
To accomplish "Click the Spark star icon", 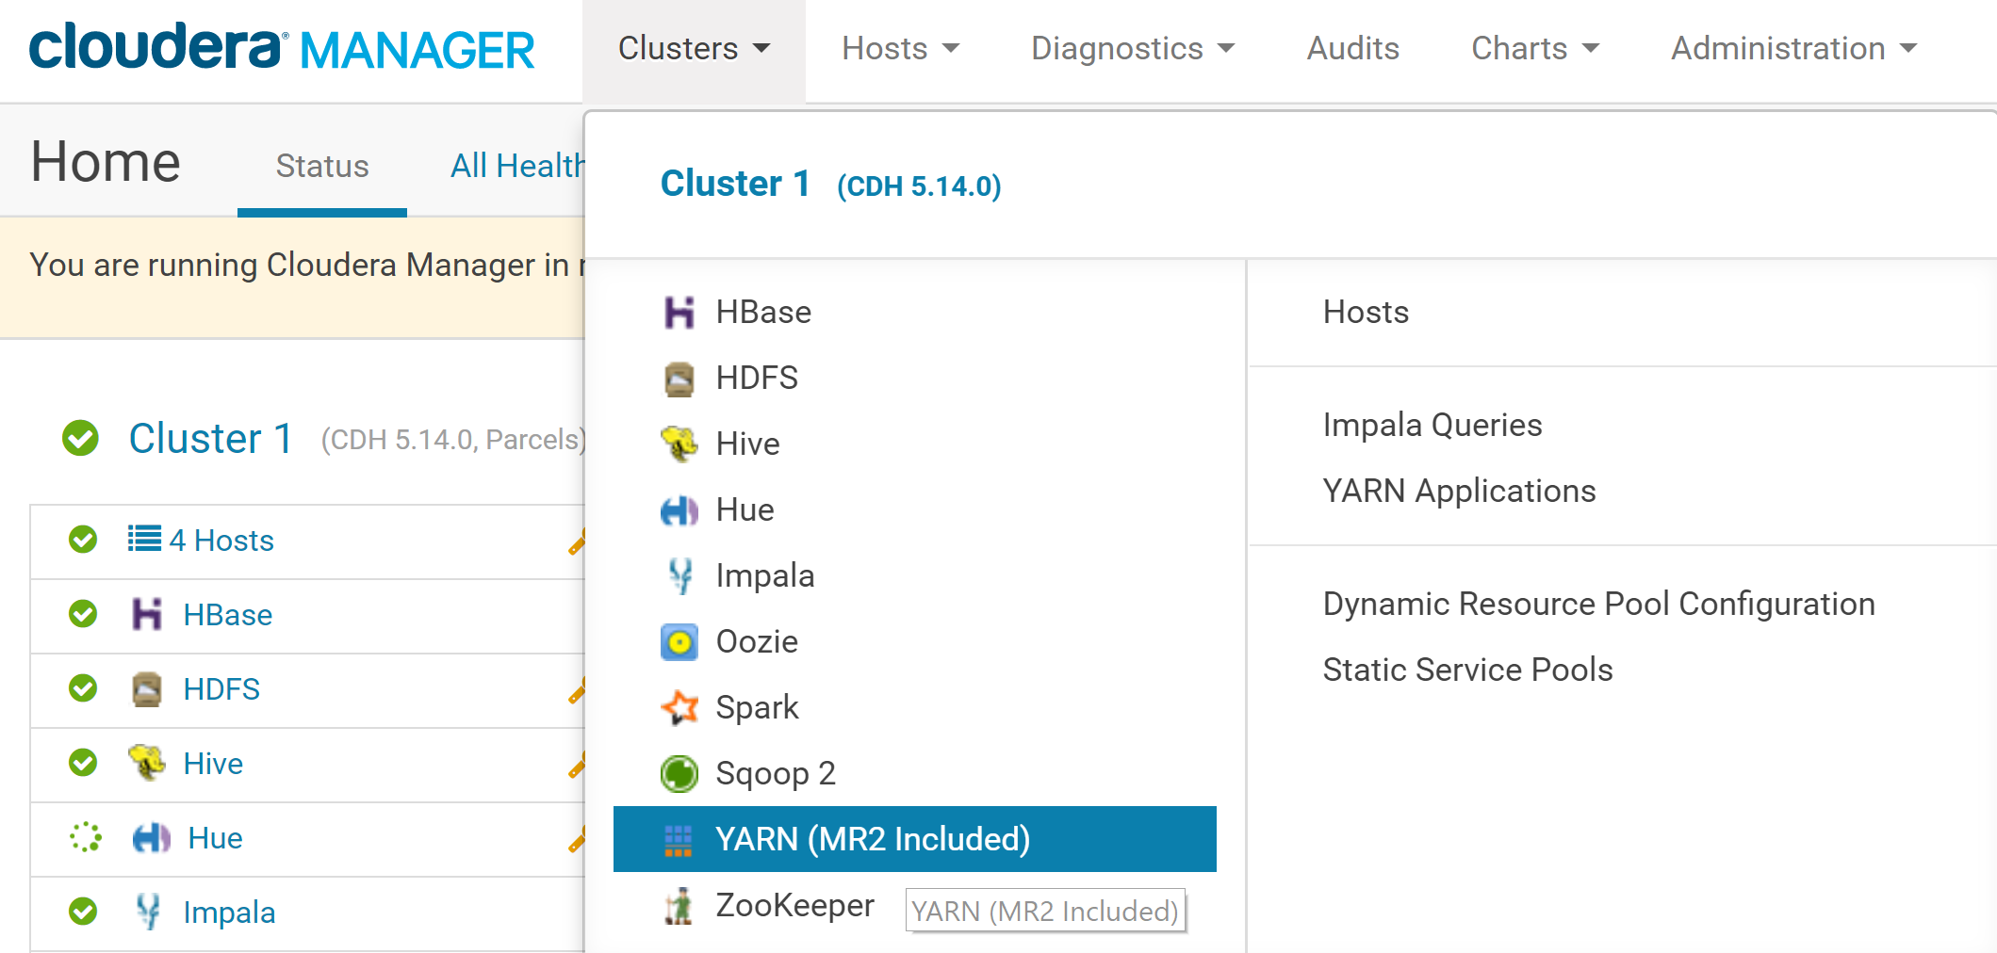I will (x=679, y=708).
